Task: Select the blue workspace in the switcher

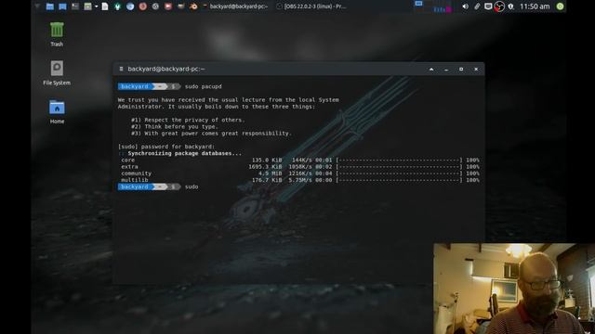Action: coord(418,4)
